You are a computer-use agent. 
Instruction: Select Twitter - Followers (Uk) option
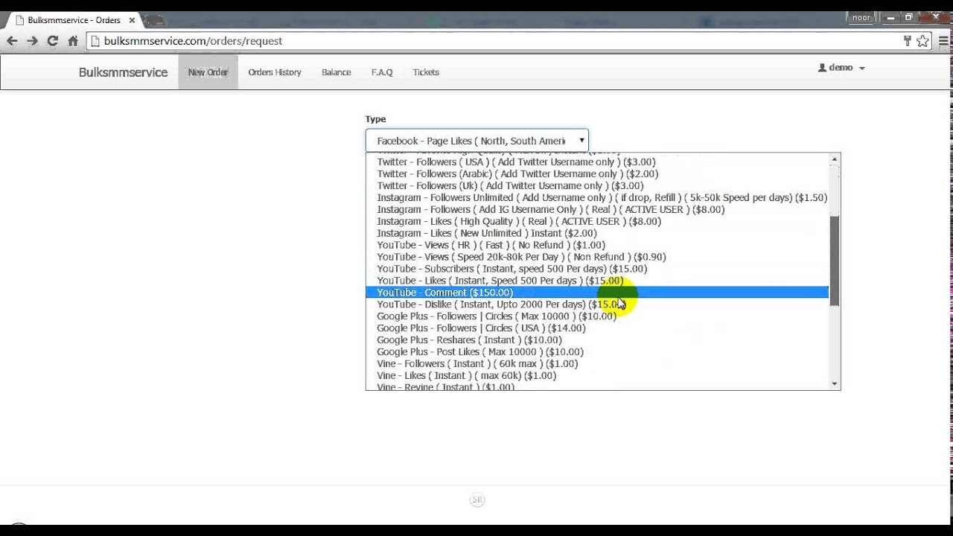[597, 185]
